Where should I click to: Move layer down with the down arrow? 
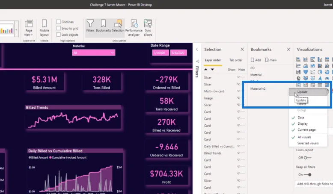tap(212, 70)
